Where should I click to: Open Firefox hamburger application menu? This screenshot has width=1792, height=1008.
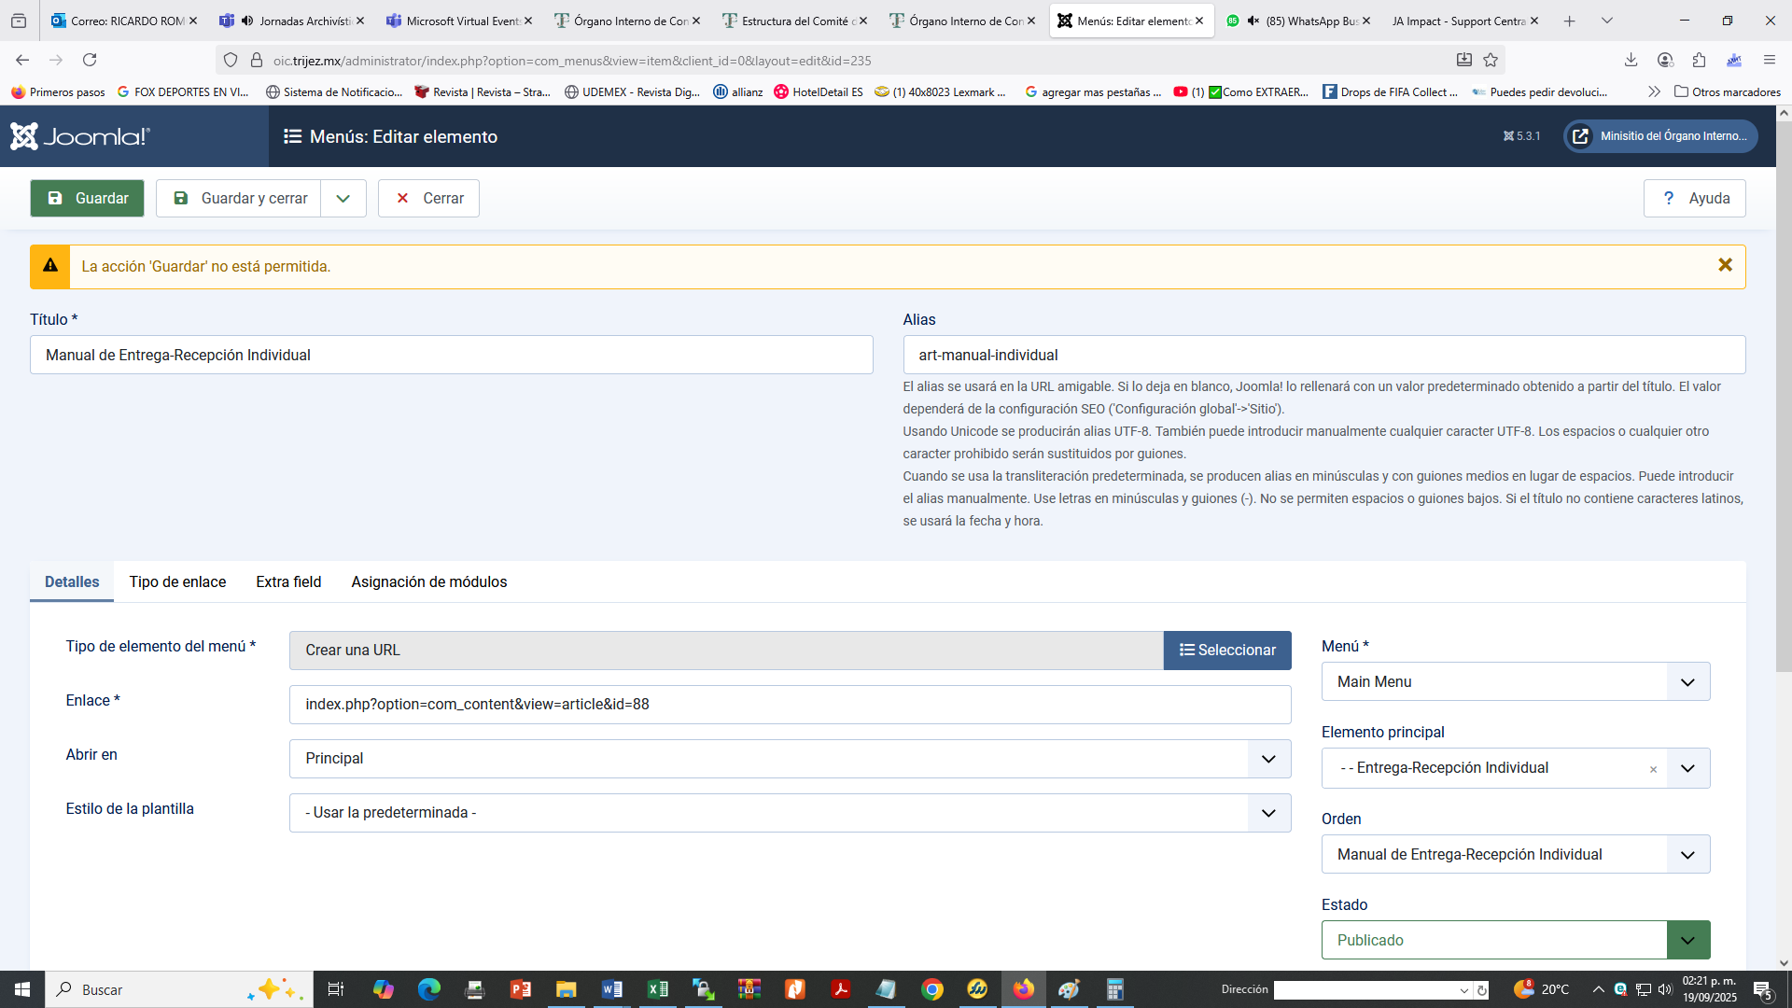click(1769, 61)
